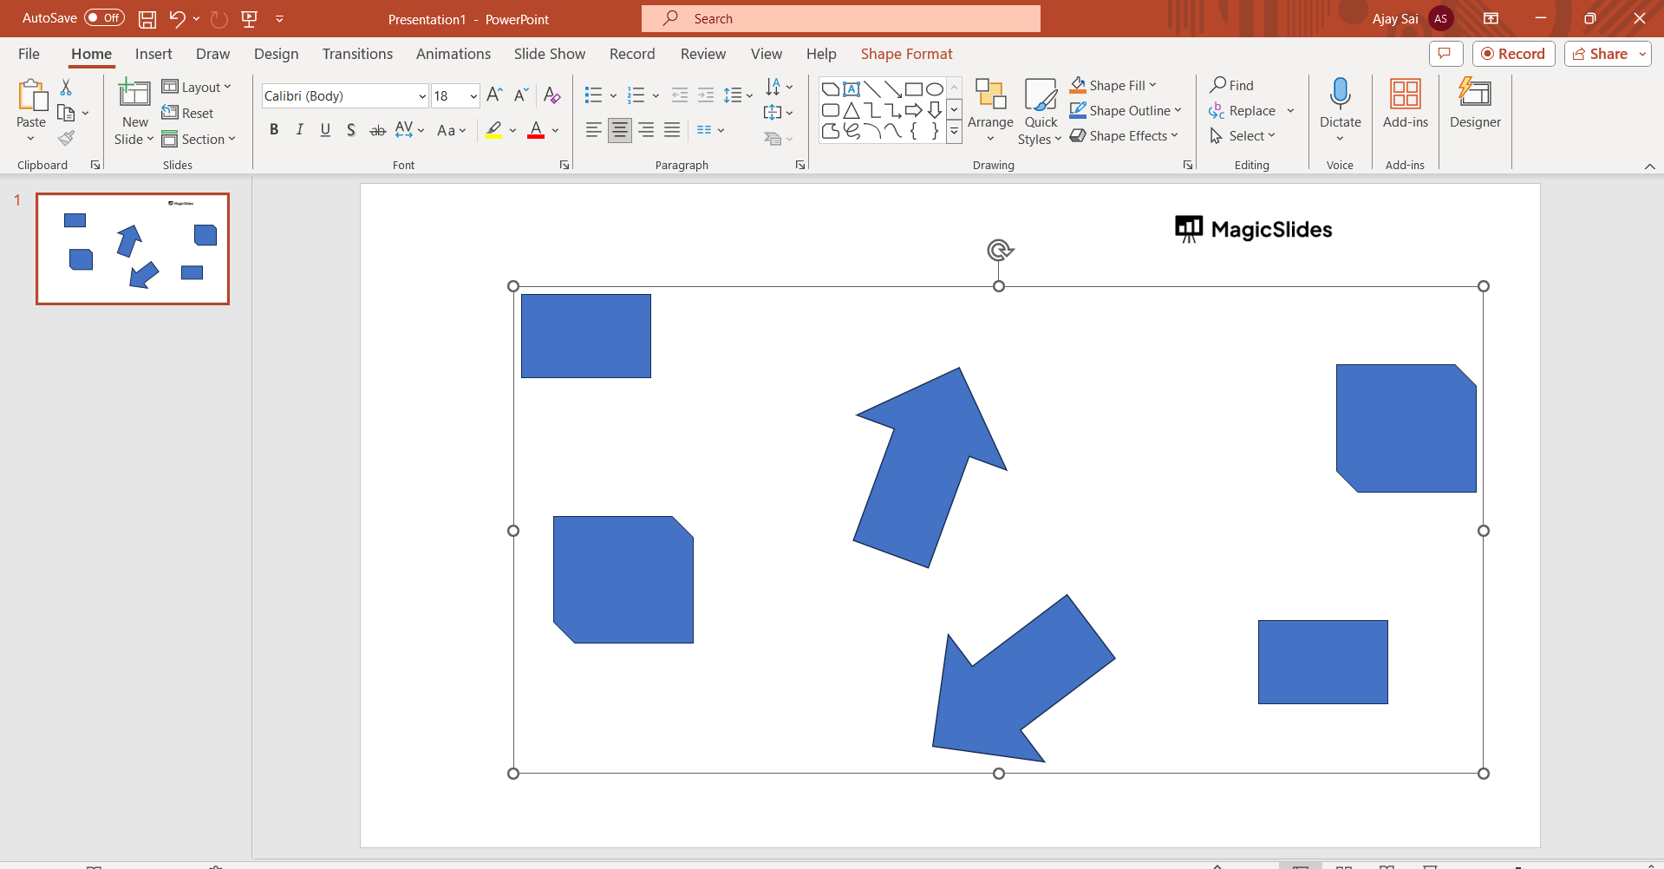Click the Share button

(1601, 54)
